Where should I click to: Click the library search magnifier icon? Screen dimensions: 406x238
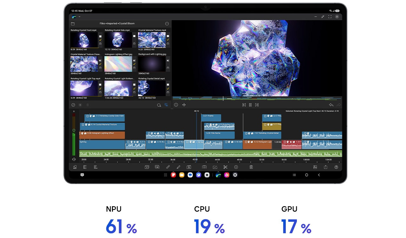click(159, 105)
